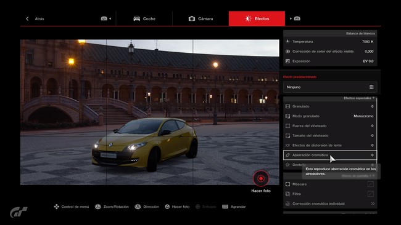The width and height of the screenshot is (401, 225).
Task: Toggle the Filtro checkbox
Action: (x=370, y=194)
